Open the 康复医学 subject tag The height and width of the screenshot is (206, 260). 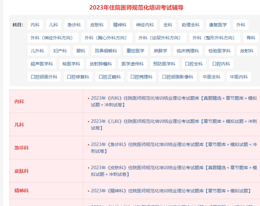(218, 25)
